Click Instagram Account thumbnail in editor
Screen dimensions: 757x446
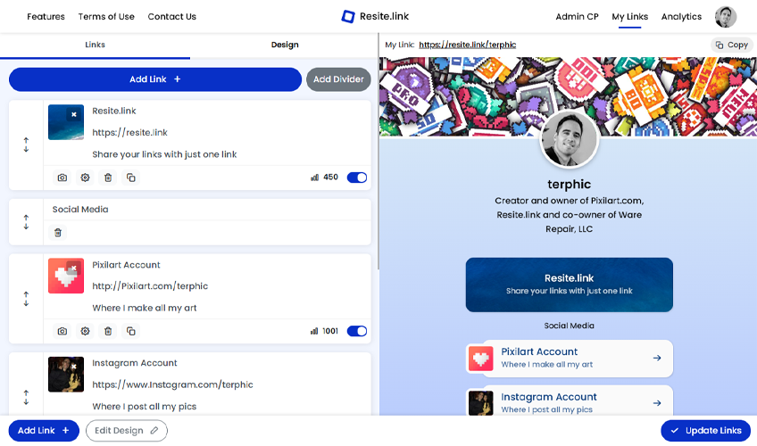(66, 374)
